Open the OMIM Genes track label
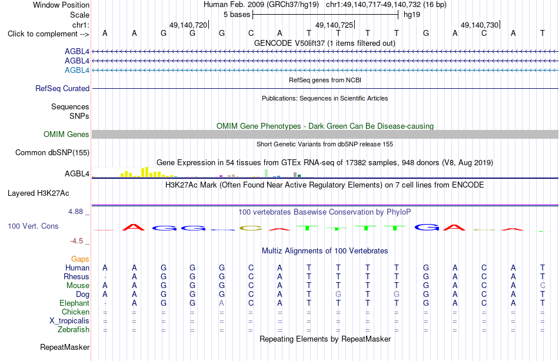Viewport: 559px width, 361px height. (66, 135)
